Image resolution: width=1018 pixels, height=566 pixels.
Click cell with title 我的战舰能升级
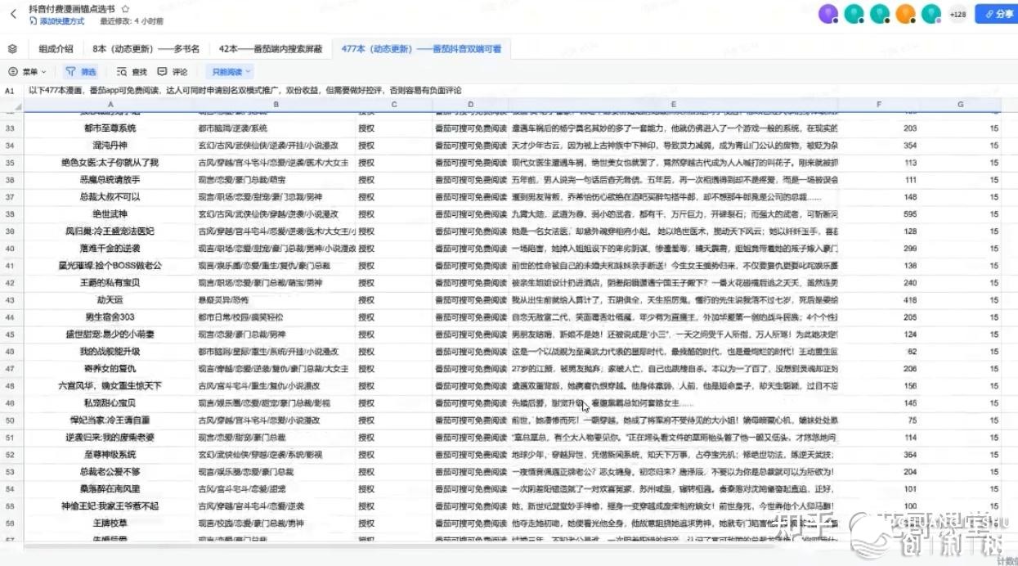(109, 352)
